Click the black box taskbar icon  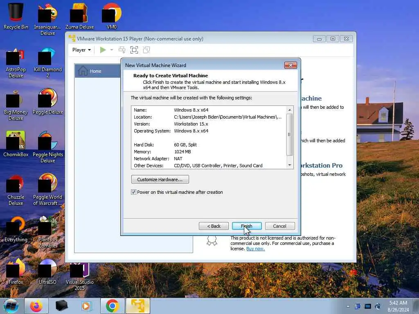(x=61, y=306)
